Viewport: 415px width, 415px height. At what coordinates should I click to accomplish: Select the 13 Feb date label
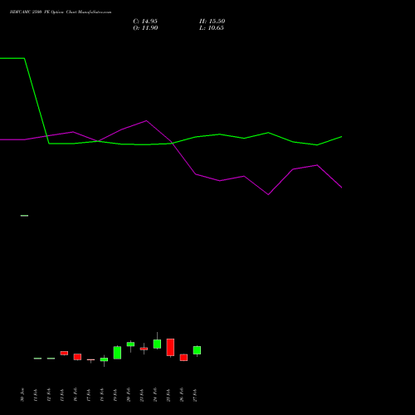click(62, 395)
